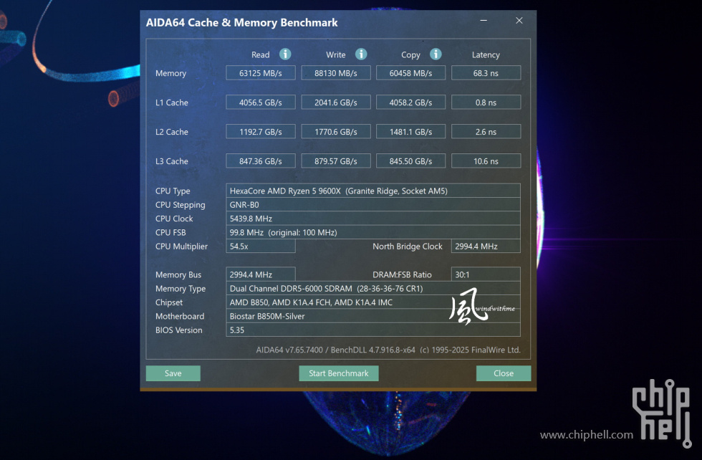Click the info icon next to Read

coord(285,54)
